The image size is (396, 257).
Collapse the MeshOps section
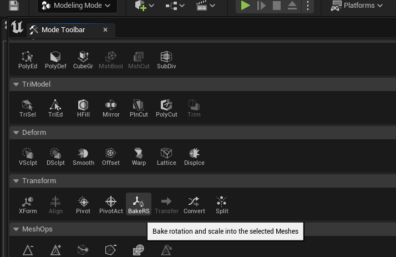click(x=16, y=229)
